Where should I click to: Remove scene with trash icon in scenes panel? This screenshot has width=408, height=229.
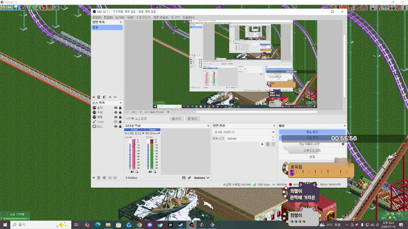(x=98, y=97)
